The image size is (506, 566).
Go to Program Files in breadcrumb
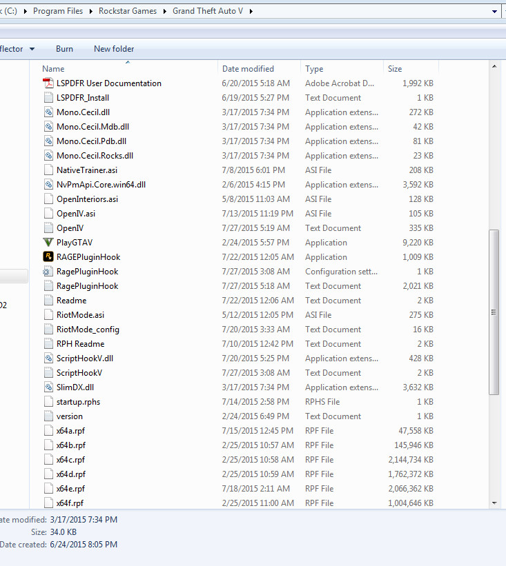58,11
